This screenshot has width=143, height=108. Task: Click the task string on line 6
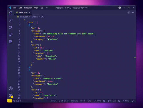[69, 34]
